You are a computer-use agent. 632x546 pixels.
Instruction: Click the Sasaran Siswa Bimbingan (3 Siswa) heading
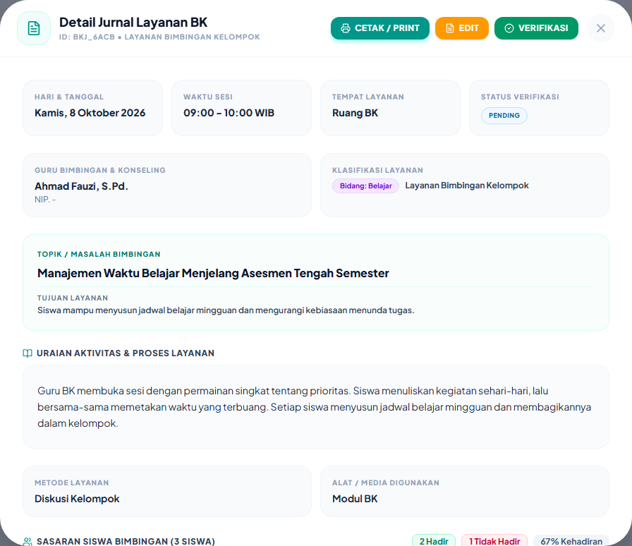126,542
